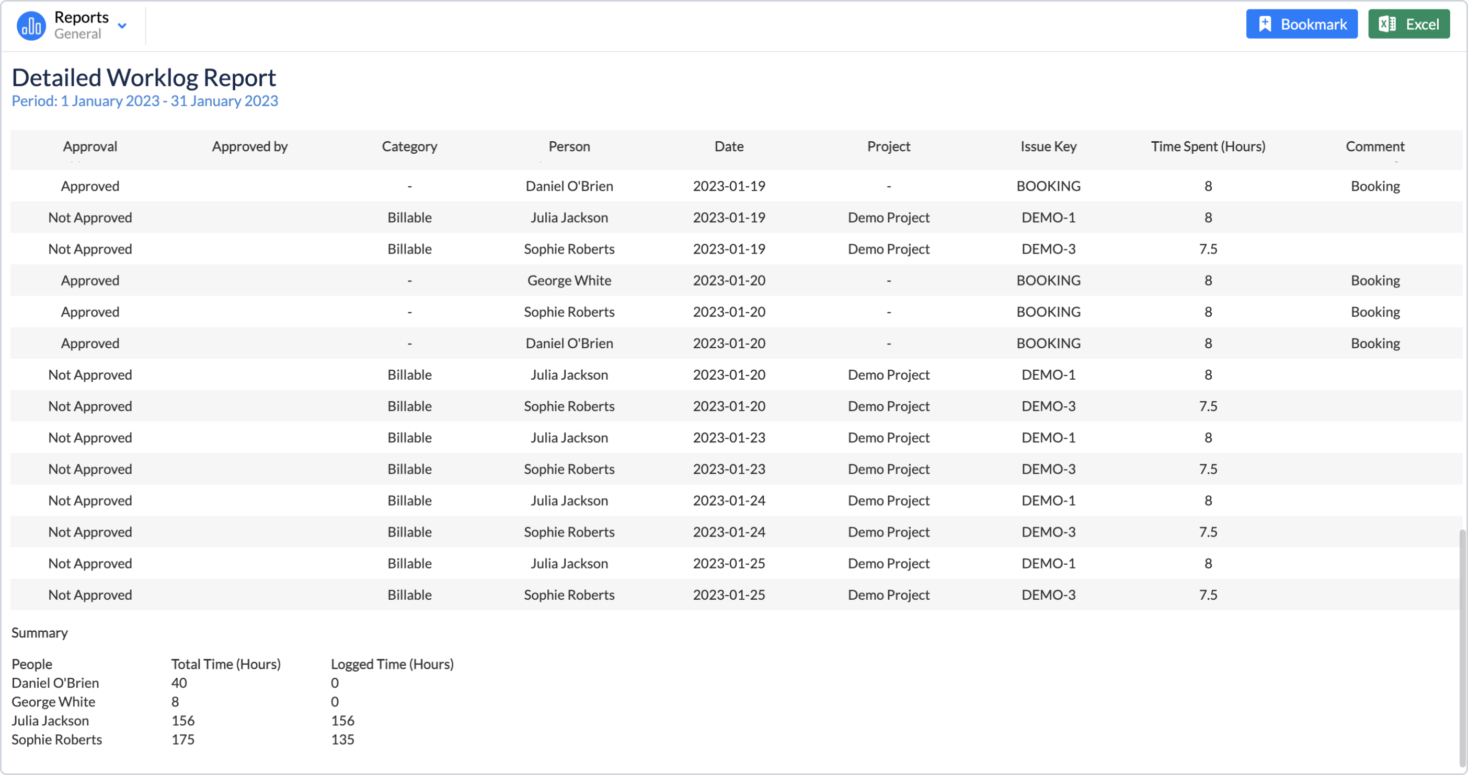Screen dimensions: 1468x775
Task: Click the Time Spent (Hours) column header
Action: pyautogui.click(x=1208, y=146)
